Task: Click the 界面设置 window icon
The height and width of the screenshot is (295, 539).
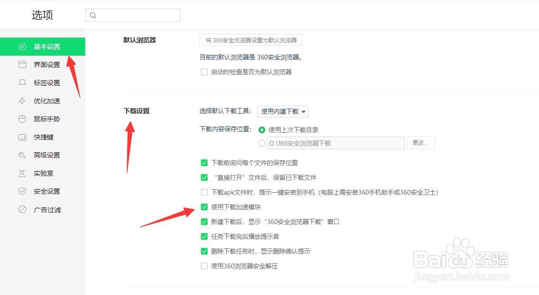Action: (22, 65)
